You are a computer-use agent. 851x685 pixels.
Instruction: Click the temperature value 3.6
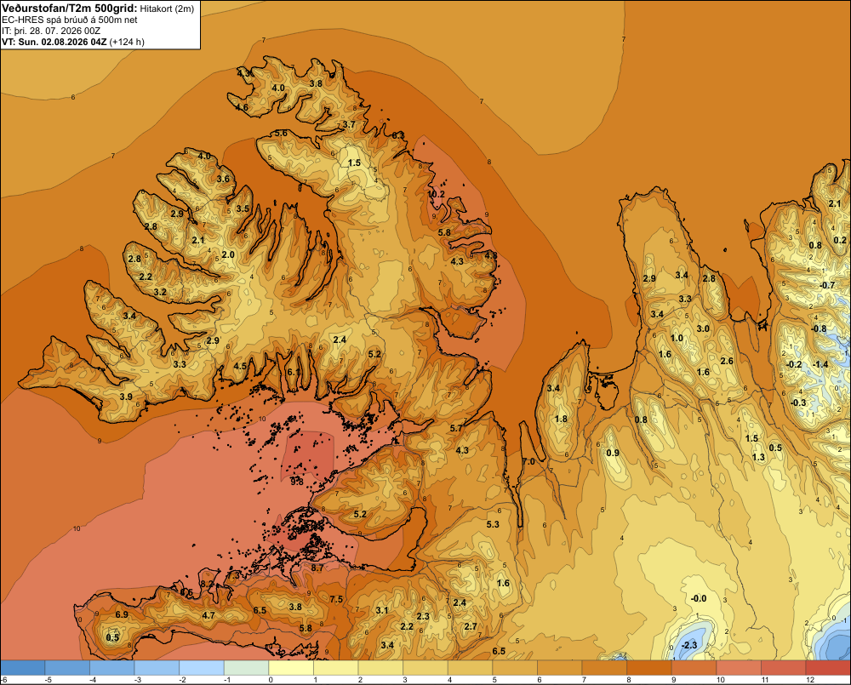[x=223, y=179]
